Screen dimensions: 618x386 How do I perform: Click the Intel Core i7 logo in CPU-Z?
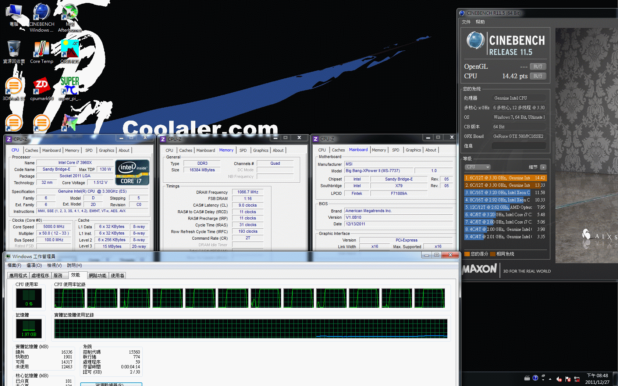pos(132,172)
